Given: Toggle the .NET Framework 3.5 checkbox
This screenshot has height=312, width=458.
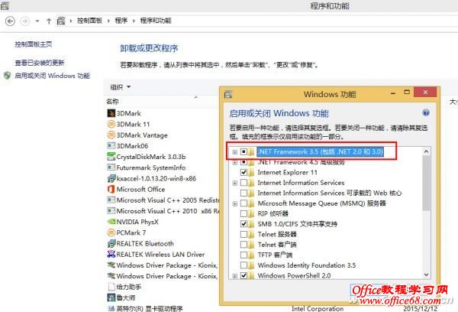Looking at the screenshot, I should [244, 151].
